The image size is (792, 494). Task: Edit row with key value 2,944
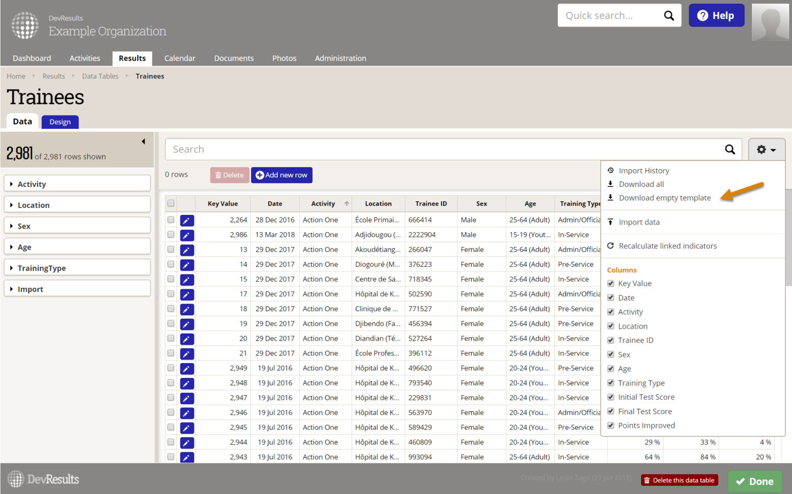click(x=187, y=443)
